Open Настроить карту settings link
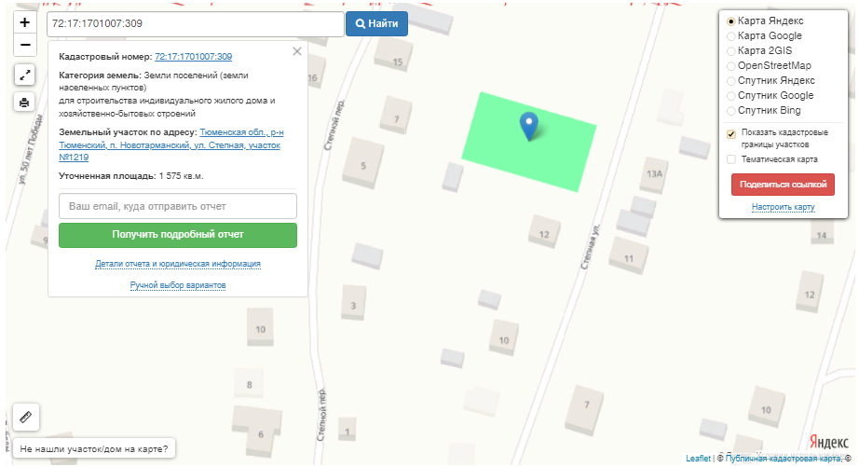 pos(783,207)
